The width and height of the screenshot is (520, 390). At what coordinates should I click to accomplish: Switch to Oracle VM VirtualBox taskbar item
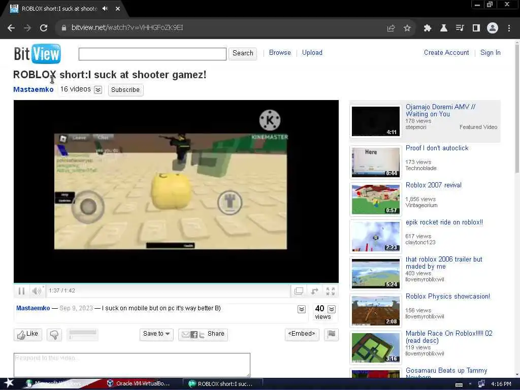[x=138, y=384]
